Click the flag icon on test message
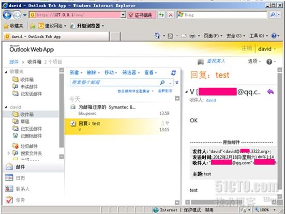This screenshot has height=214, width=286. point(167,124)
